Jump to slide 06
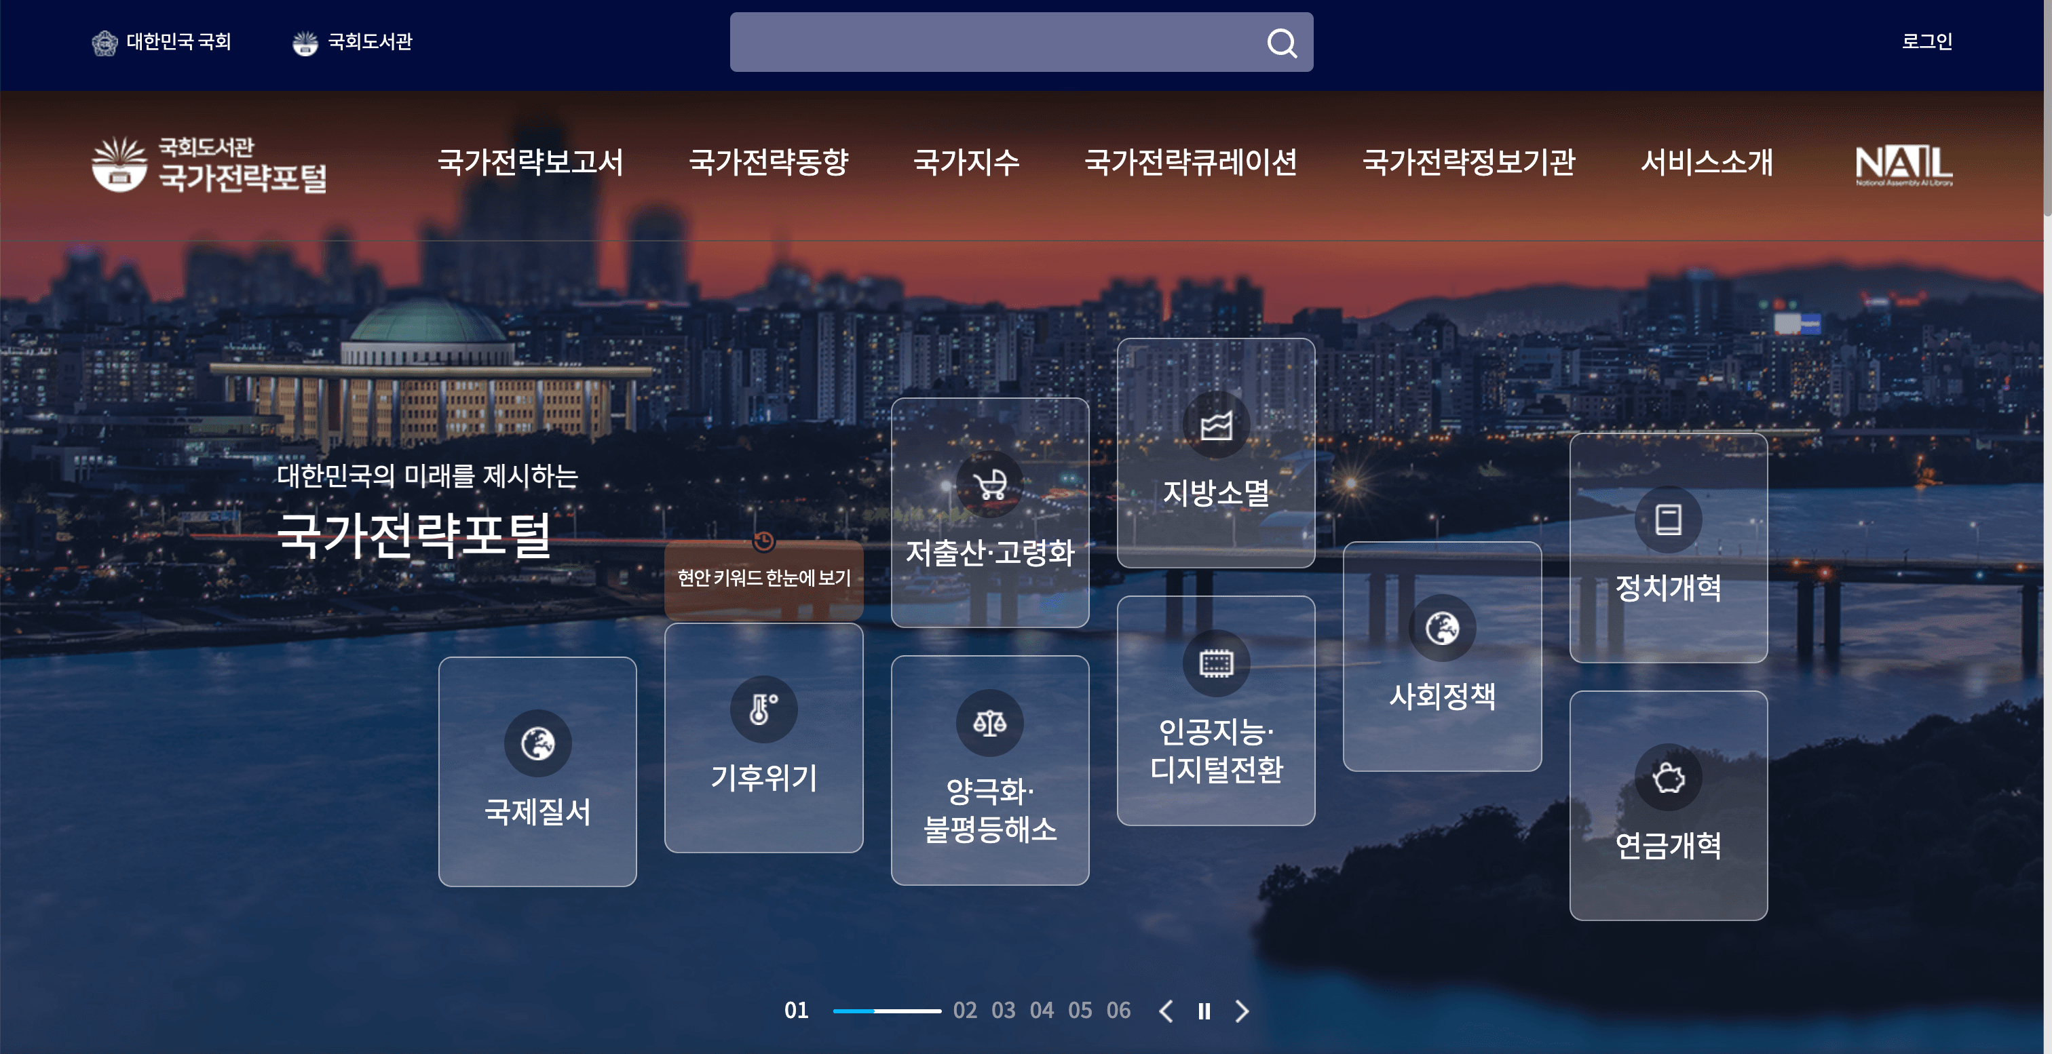 (x=1118, y=1011)
